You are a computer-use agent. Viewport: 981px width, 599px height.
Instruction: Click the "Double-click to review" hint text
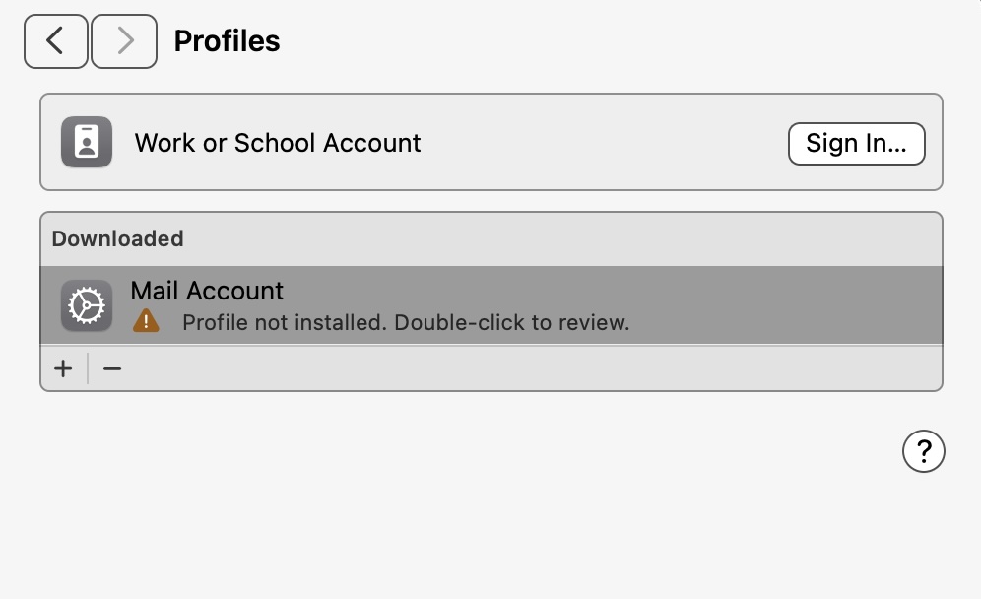pos(512,322)
